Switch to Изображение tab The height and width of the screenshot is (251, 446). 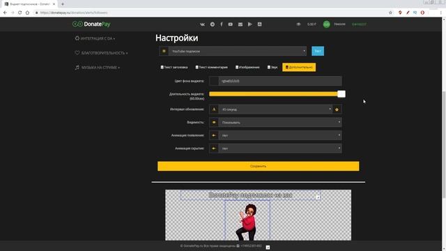point(247,68)
